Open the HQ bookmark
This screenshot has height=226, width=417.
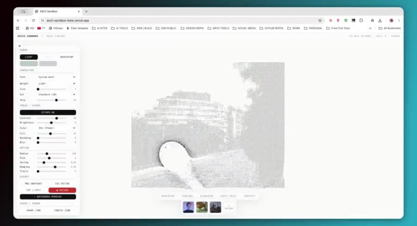pos(30,28)
